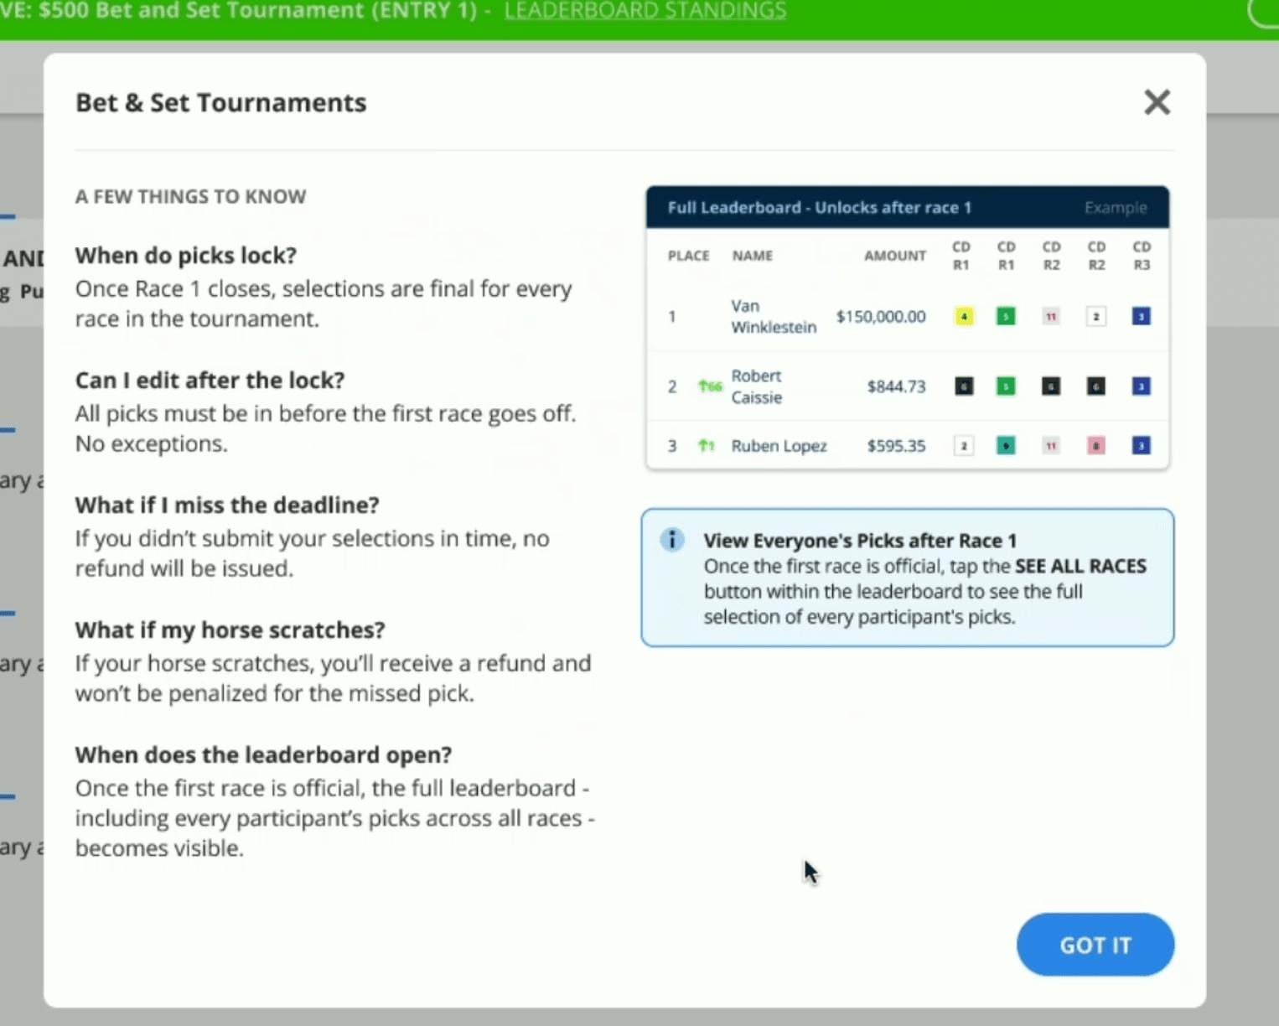Click Ruben Lopez's green up-arrow rank icon

(706, 446)
